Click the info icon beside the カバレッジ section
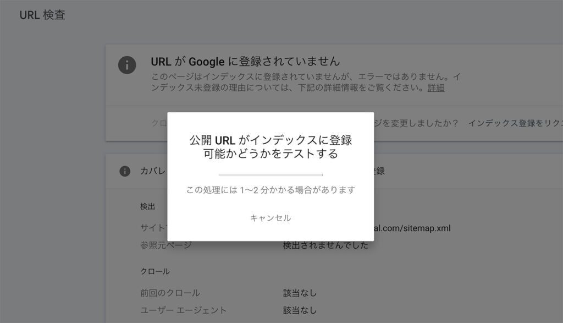Image resolution: width=563 pixels, height=323 pixels. pyautogui.click(x=125, y=171)
